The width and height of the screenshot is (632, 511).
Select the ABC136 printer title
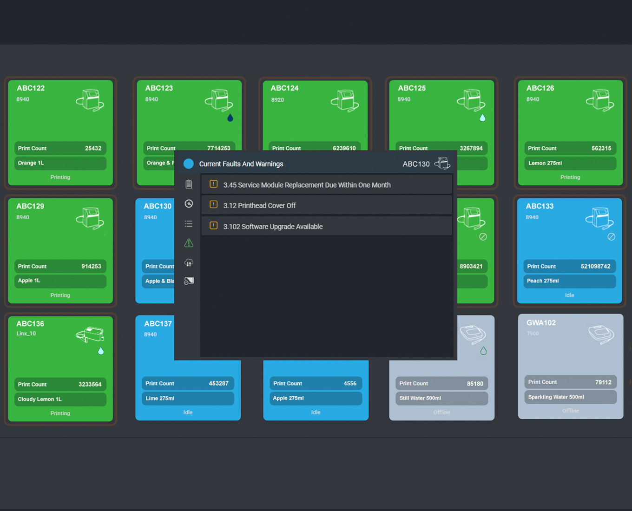click(x=30, y=324)
